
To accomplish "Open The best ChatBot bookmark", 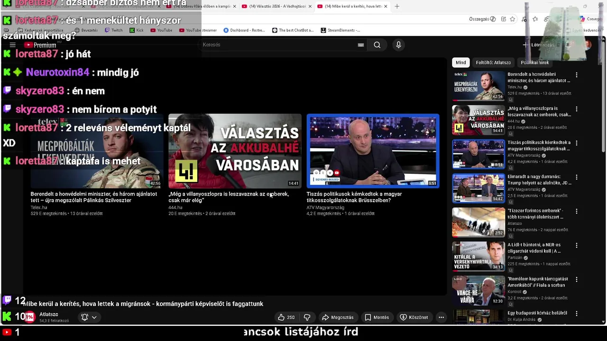I will pos(293,30).
